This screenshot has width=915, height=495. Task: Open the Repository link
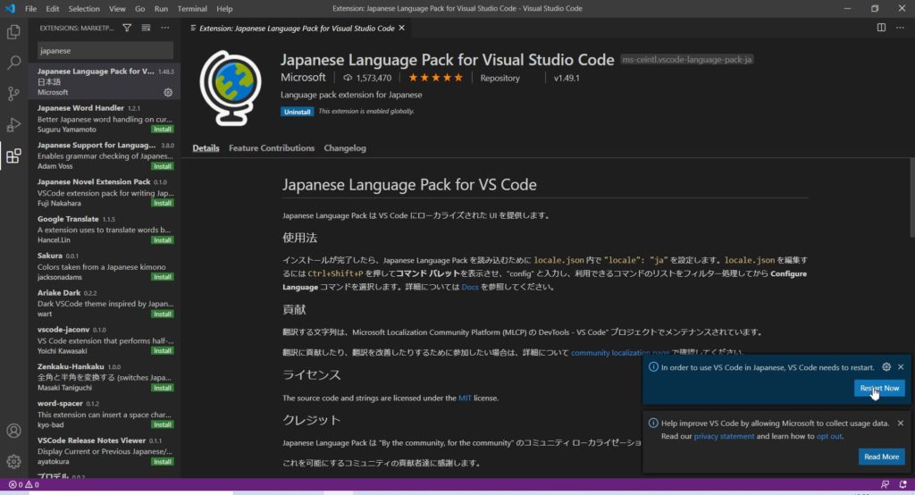click(x=499, y=78)
